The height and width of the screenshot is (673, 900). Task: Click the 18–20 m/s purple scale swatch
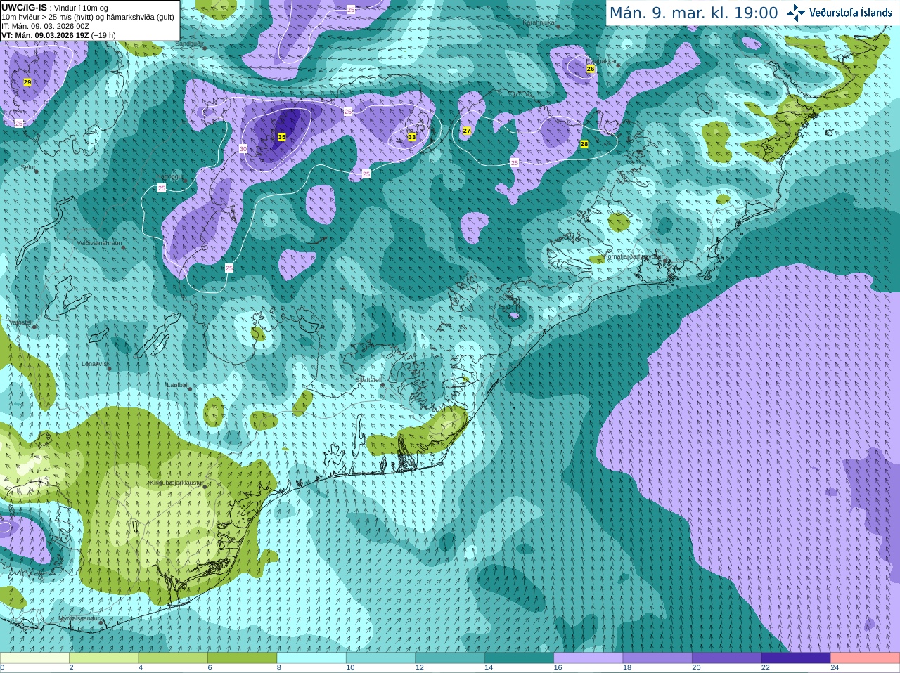657,658
